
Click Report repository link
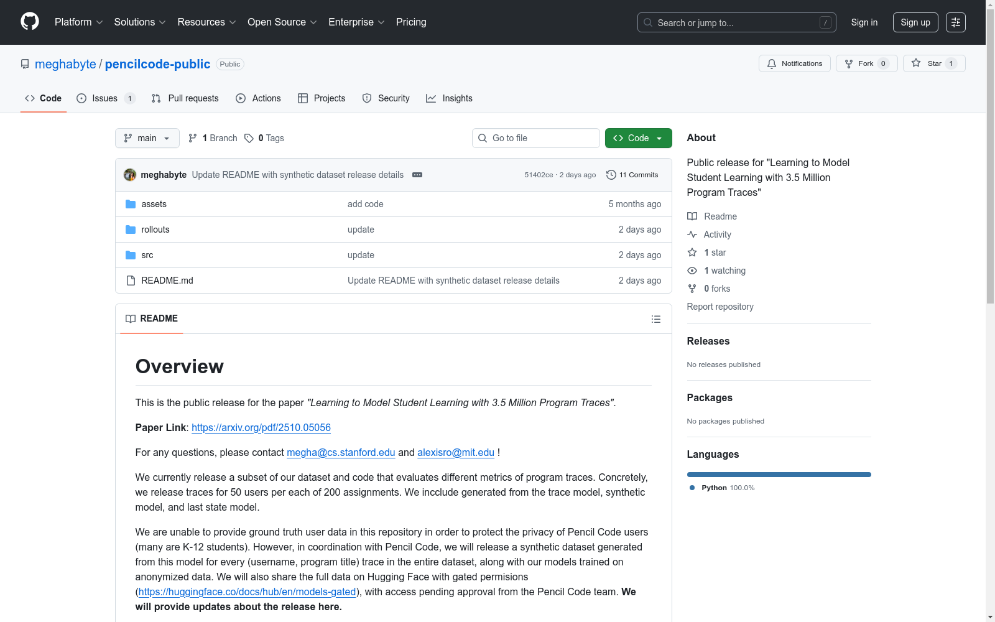(x=720, y=307)
